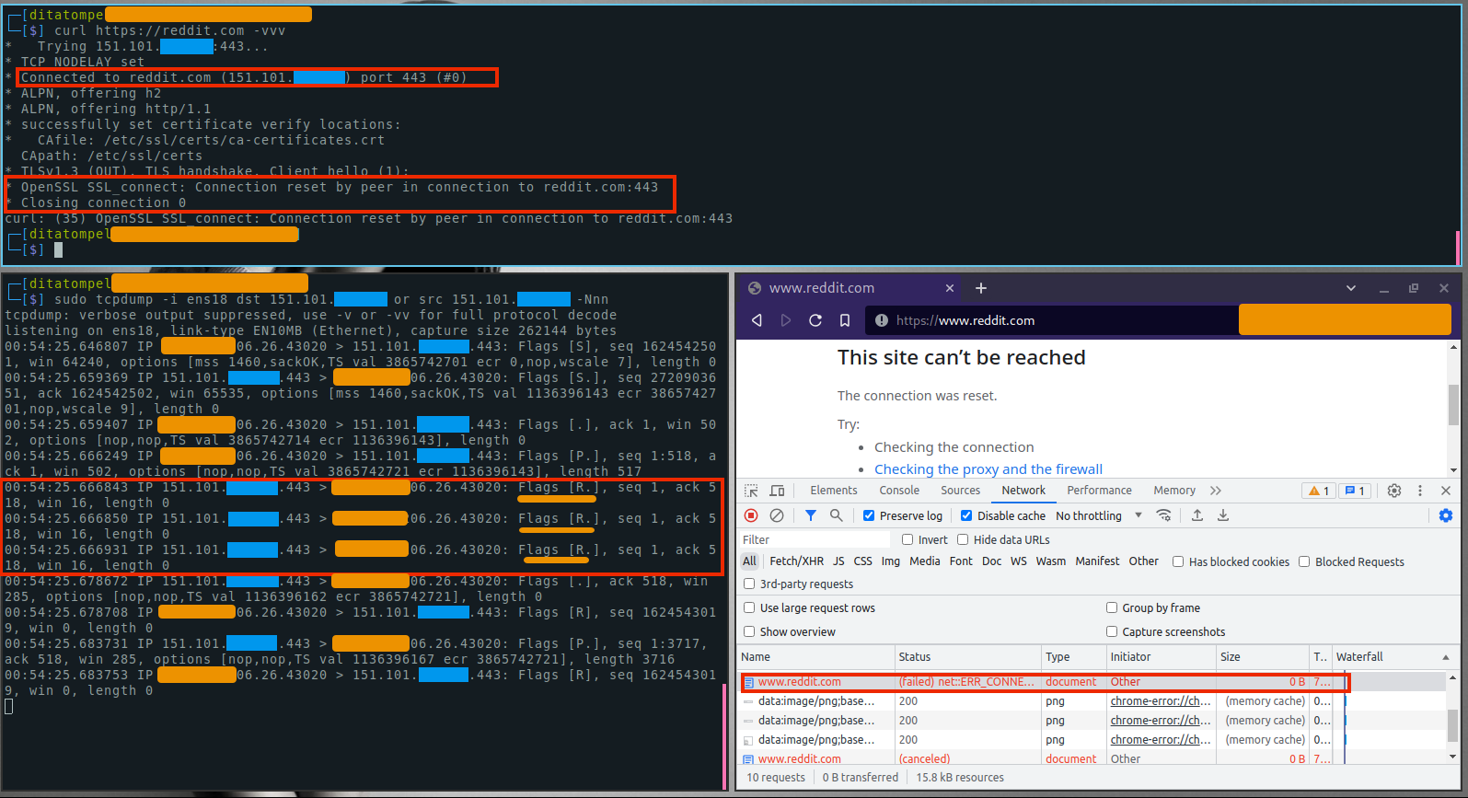Enable Capture screenshots

tap(1112, 631)
